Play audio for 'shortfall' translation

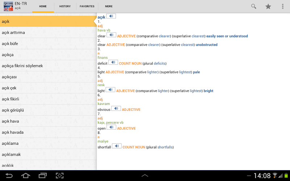coord(117,146)
